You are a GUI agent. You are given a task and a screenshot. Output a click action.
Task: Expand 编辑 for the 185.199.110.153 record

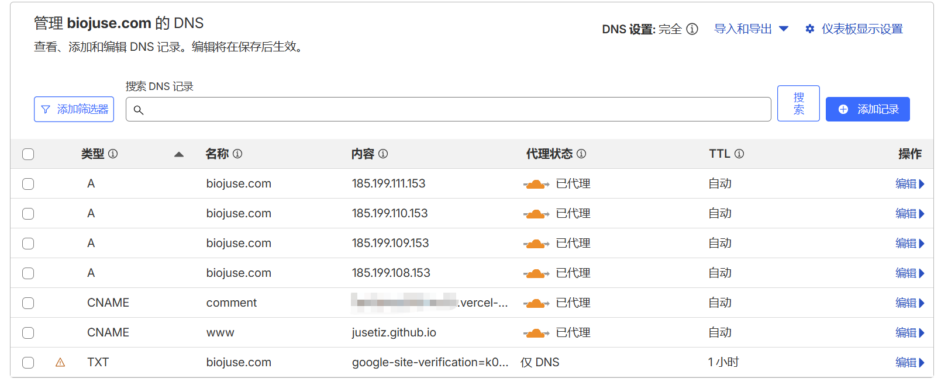tap(909, 214)
